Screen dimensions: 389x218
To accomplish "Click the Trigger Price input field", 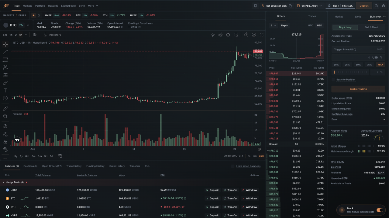I will click(358, 49).
